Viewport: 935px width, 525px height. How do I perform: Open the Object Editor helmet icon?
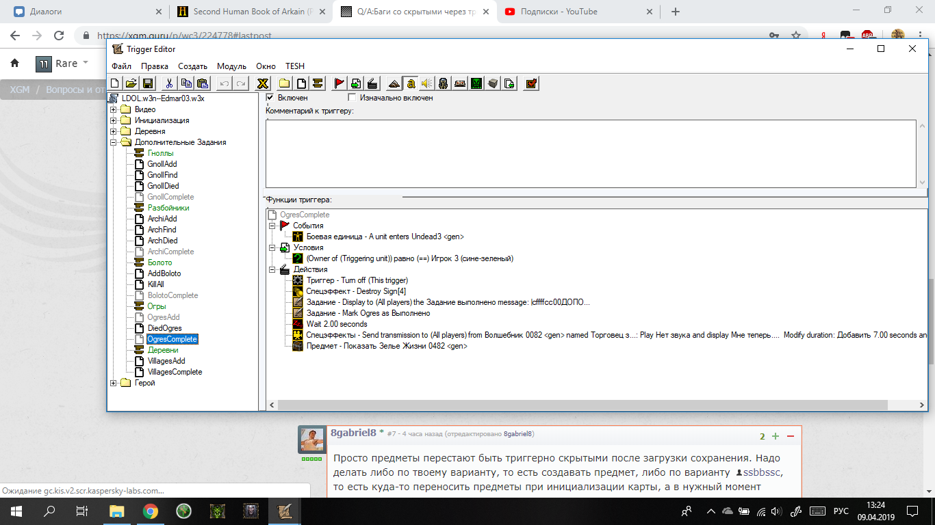(444, 83)
